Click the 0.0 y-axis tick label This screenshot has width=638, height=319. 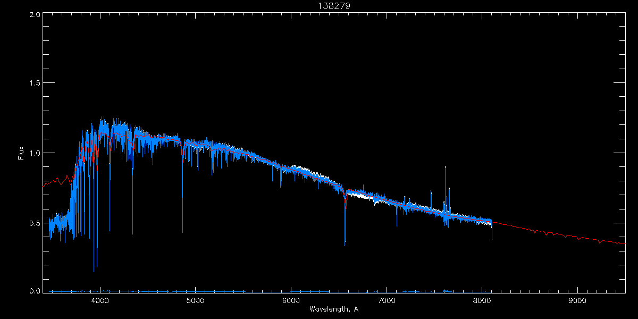pyautogui.click(x=35, y=291)
